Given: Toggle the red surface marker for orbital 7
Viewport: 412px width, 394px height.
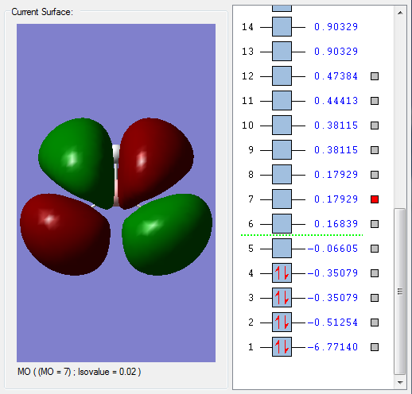Looking at the screenshot, I should coord(375,199).
